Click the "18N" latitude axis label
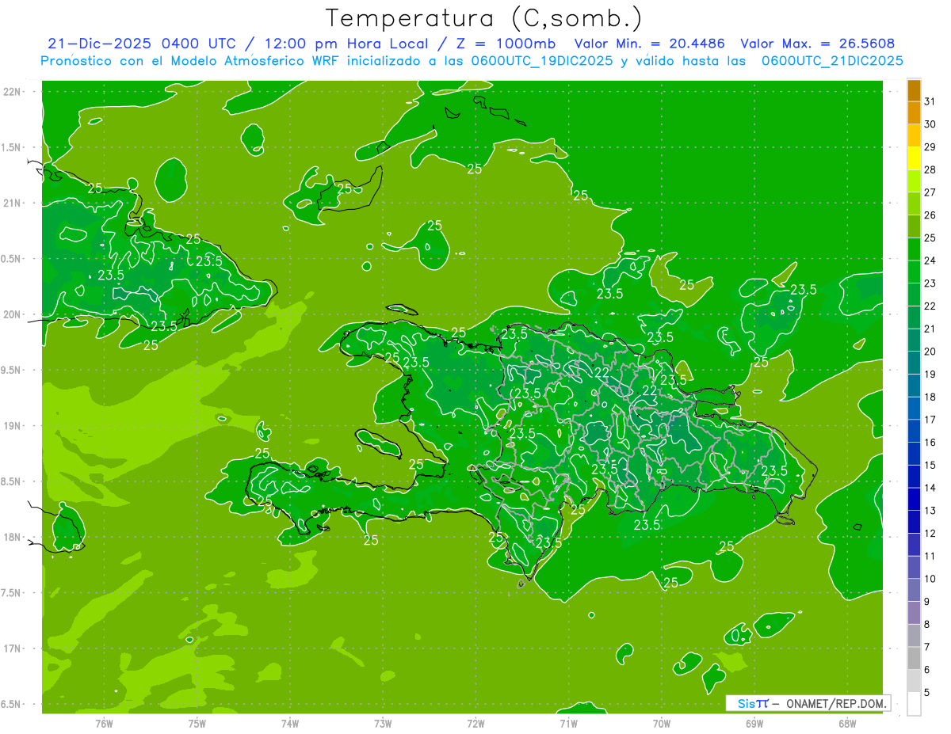This screenshot has height=734, width=951. pyautogui.click(x=11, y=537)
